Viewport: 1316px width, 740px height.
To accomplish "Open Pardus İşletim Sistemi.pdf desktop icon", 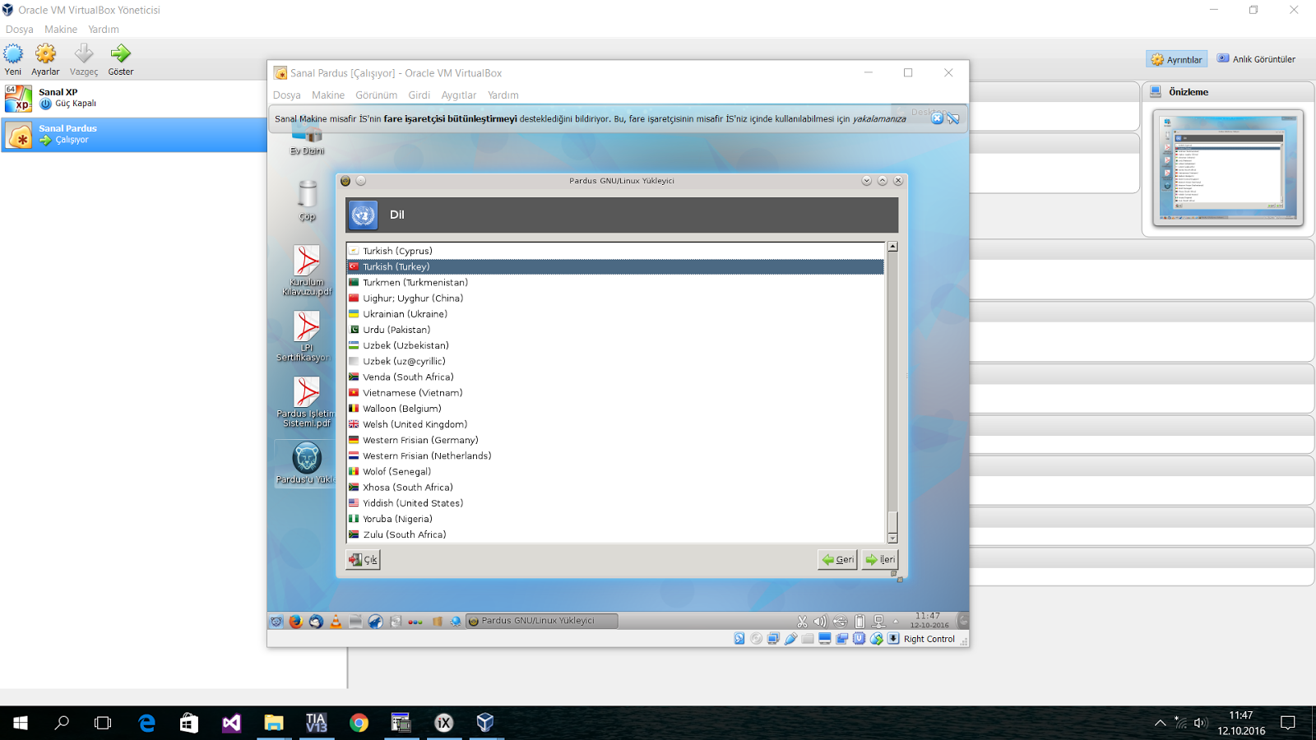I will click(x=307, y=402).
